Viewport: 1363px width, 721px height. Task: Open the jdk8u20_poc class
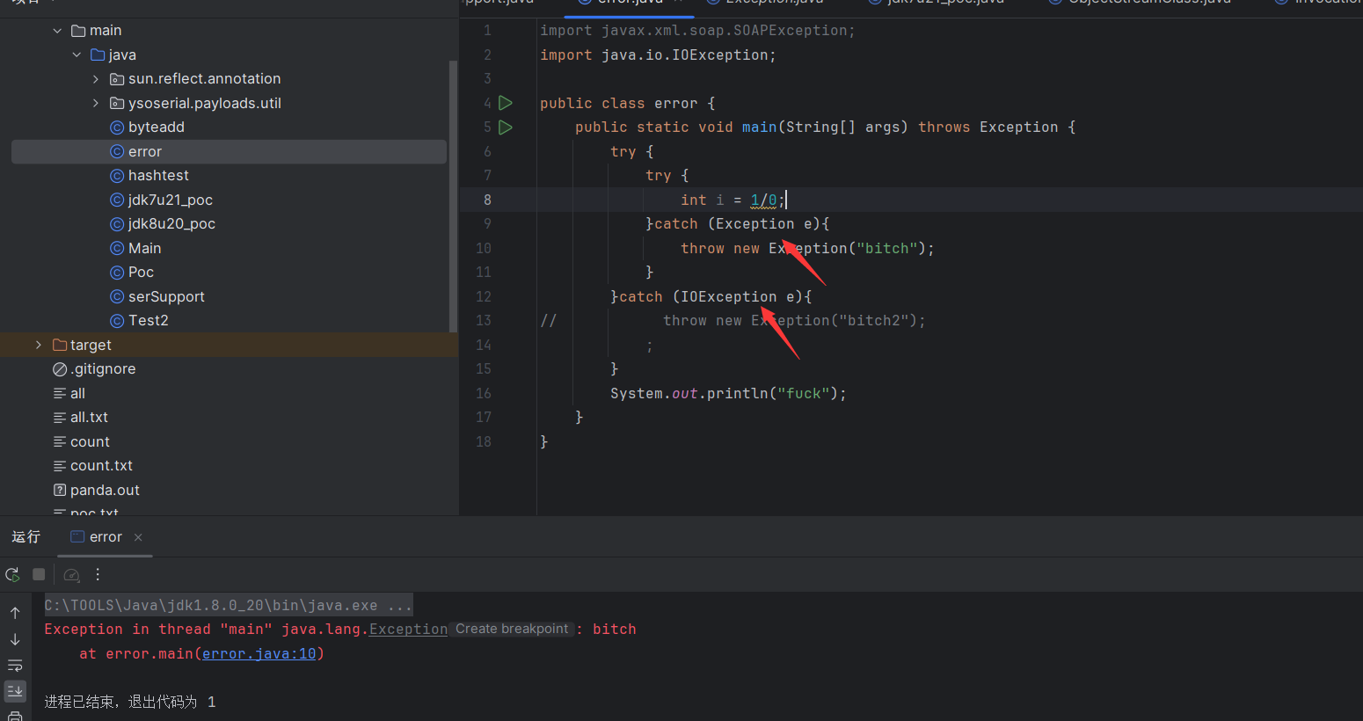[171, 224]
